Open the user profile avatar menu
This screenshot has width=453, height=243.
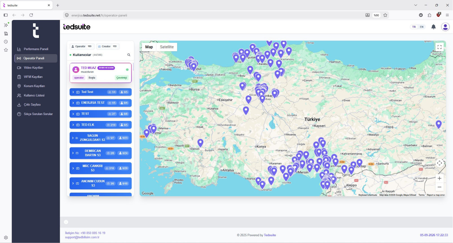tap(445, 27)
